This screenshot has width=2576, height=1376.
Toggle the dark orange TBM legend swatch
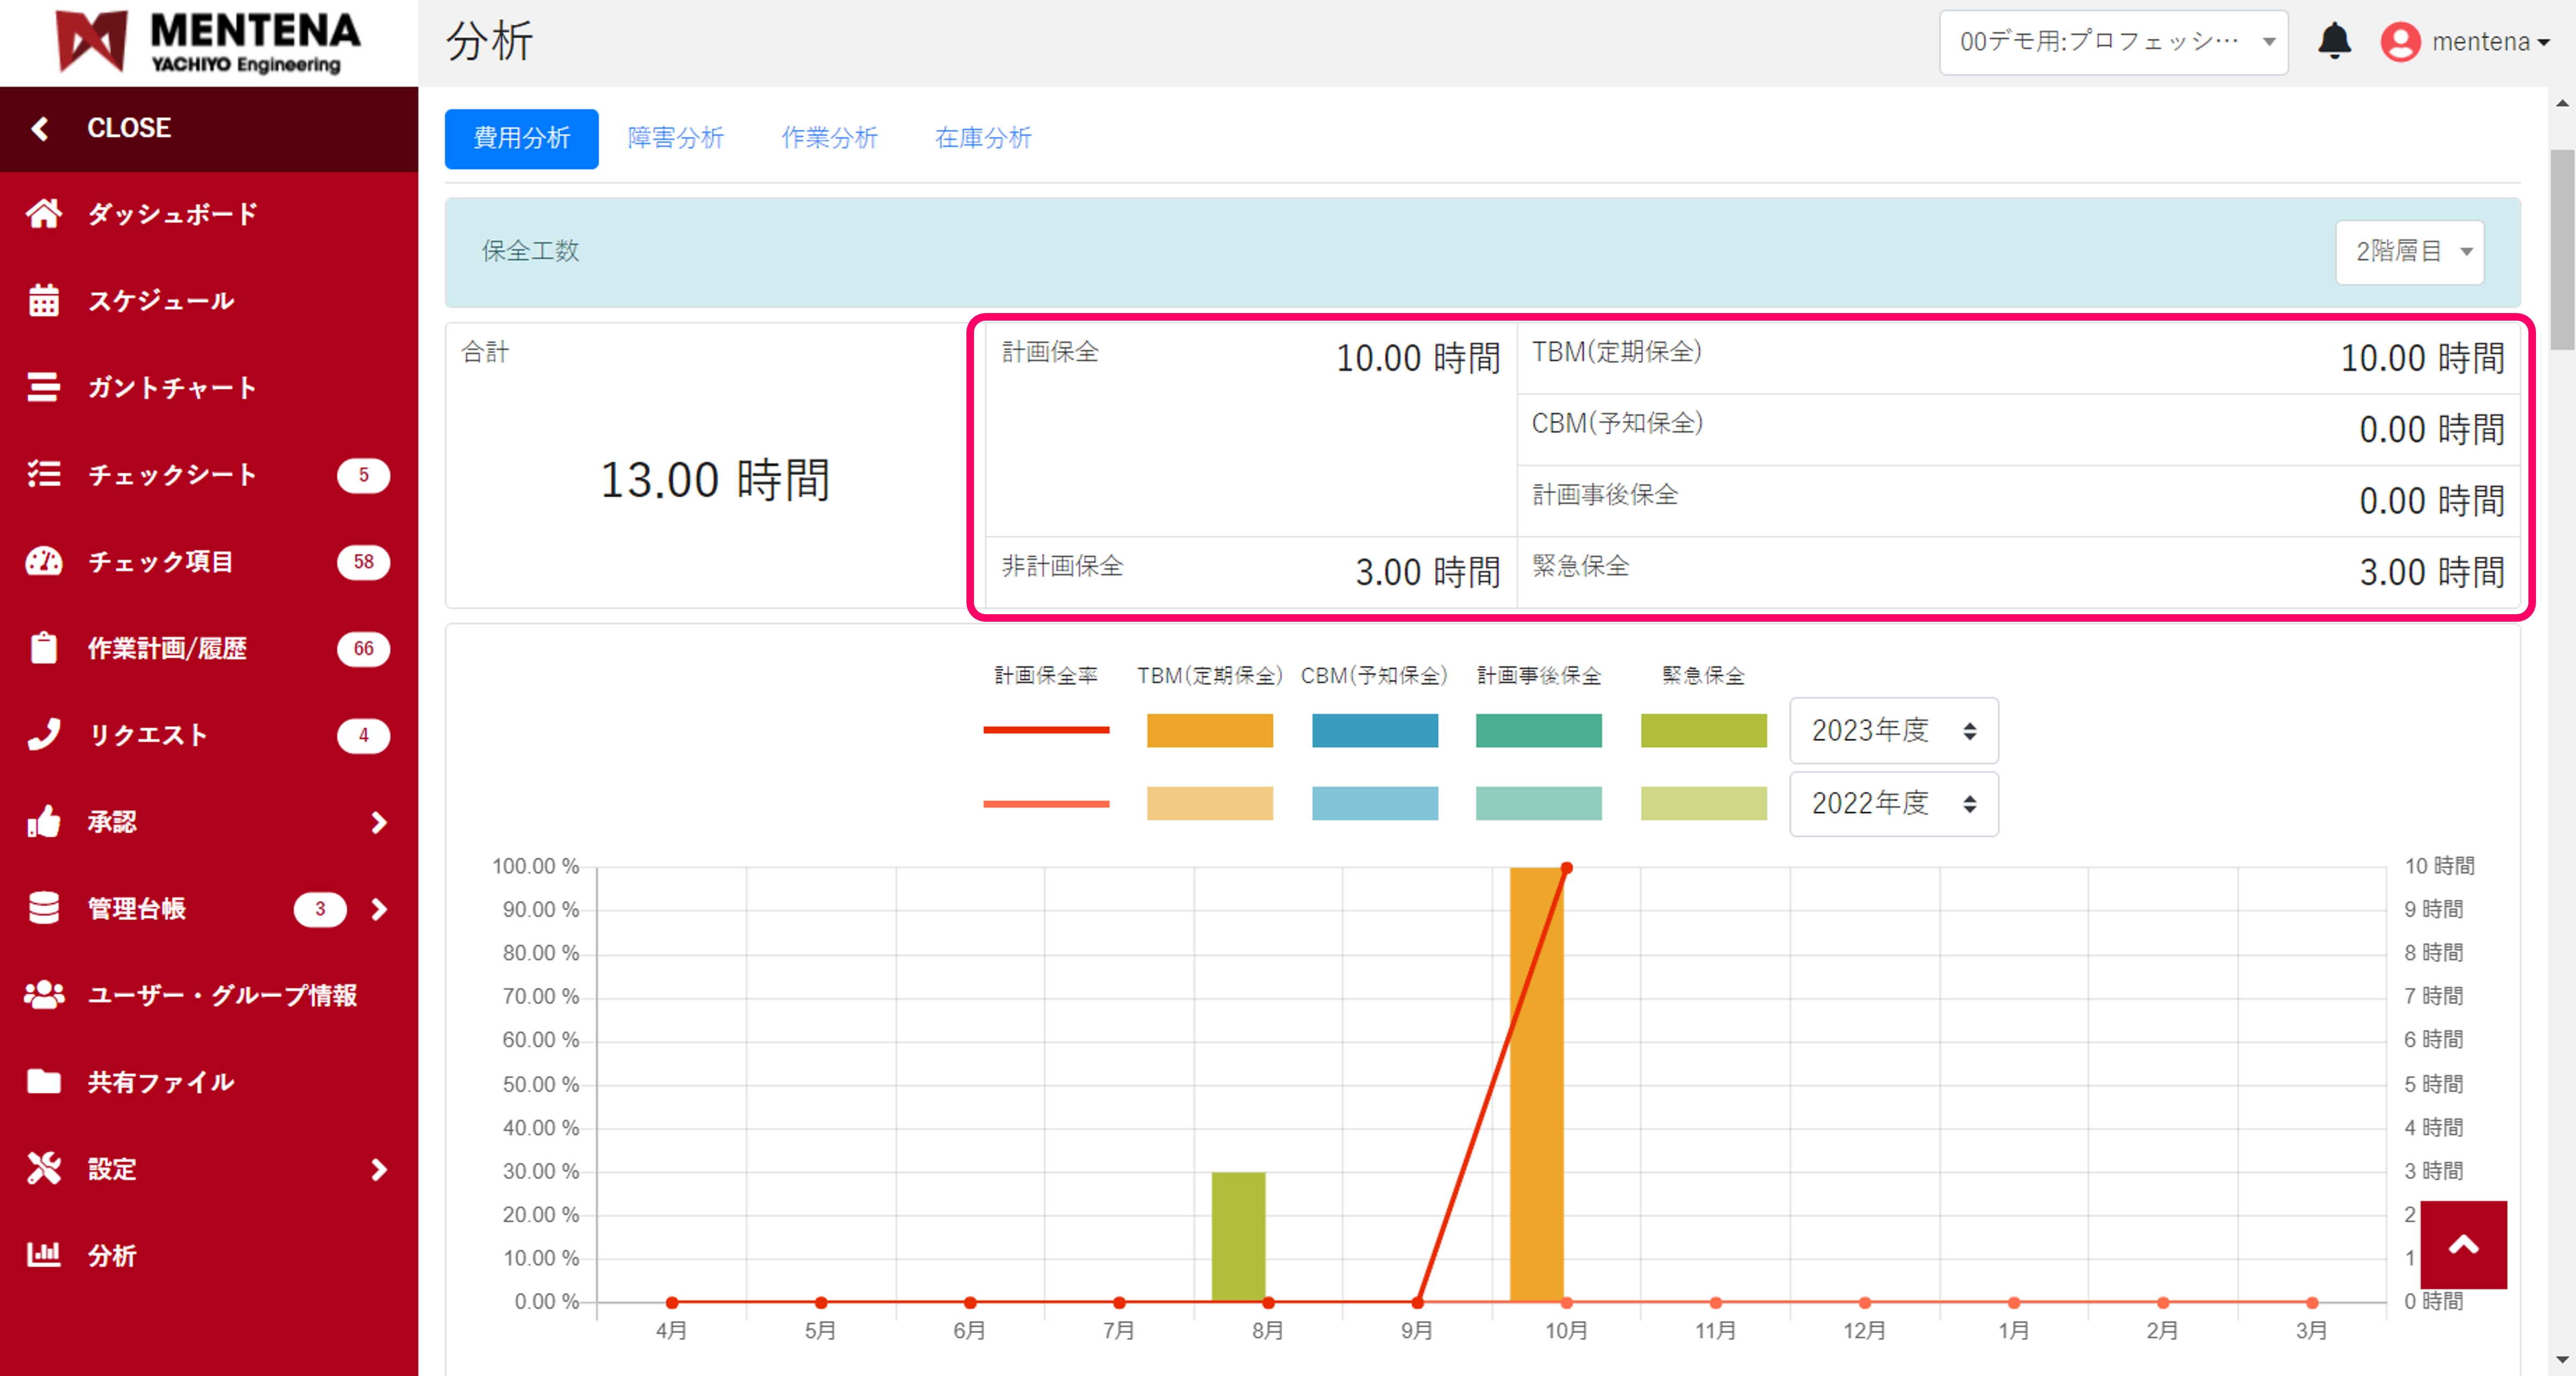(x=1209, y=730)
